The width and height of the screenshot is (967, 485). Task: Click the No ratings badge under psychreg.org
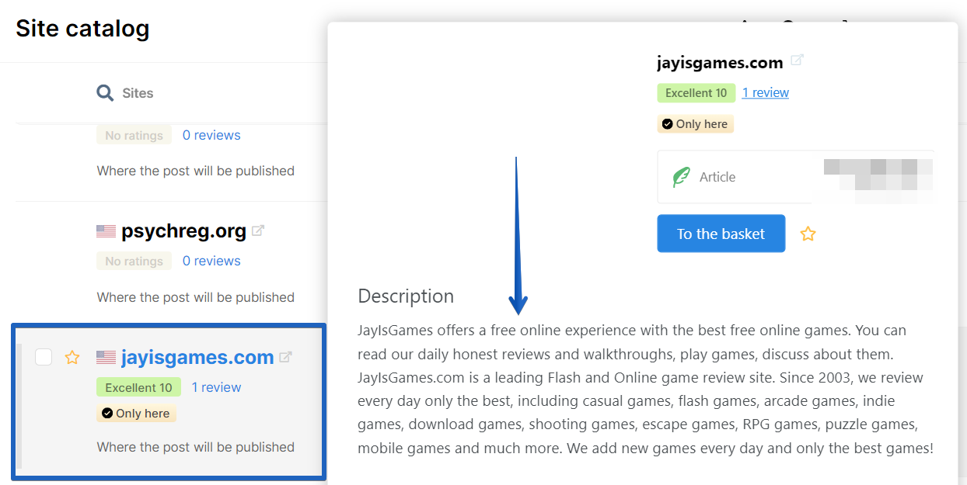(134, 262)
